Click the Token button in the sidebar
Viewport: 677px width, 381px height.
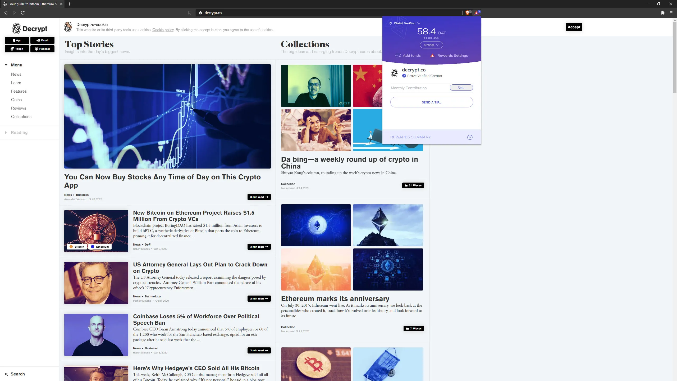(x=17, y=49)
